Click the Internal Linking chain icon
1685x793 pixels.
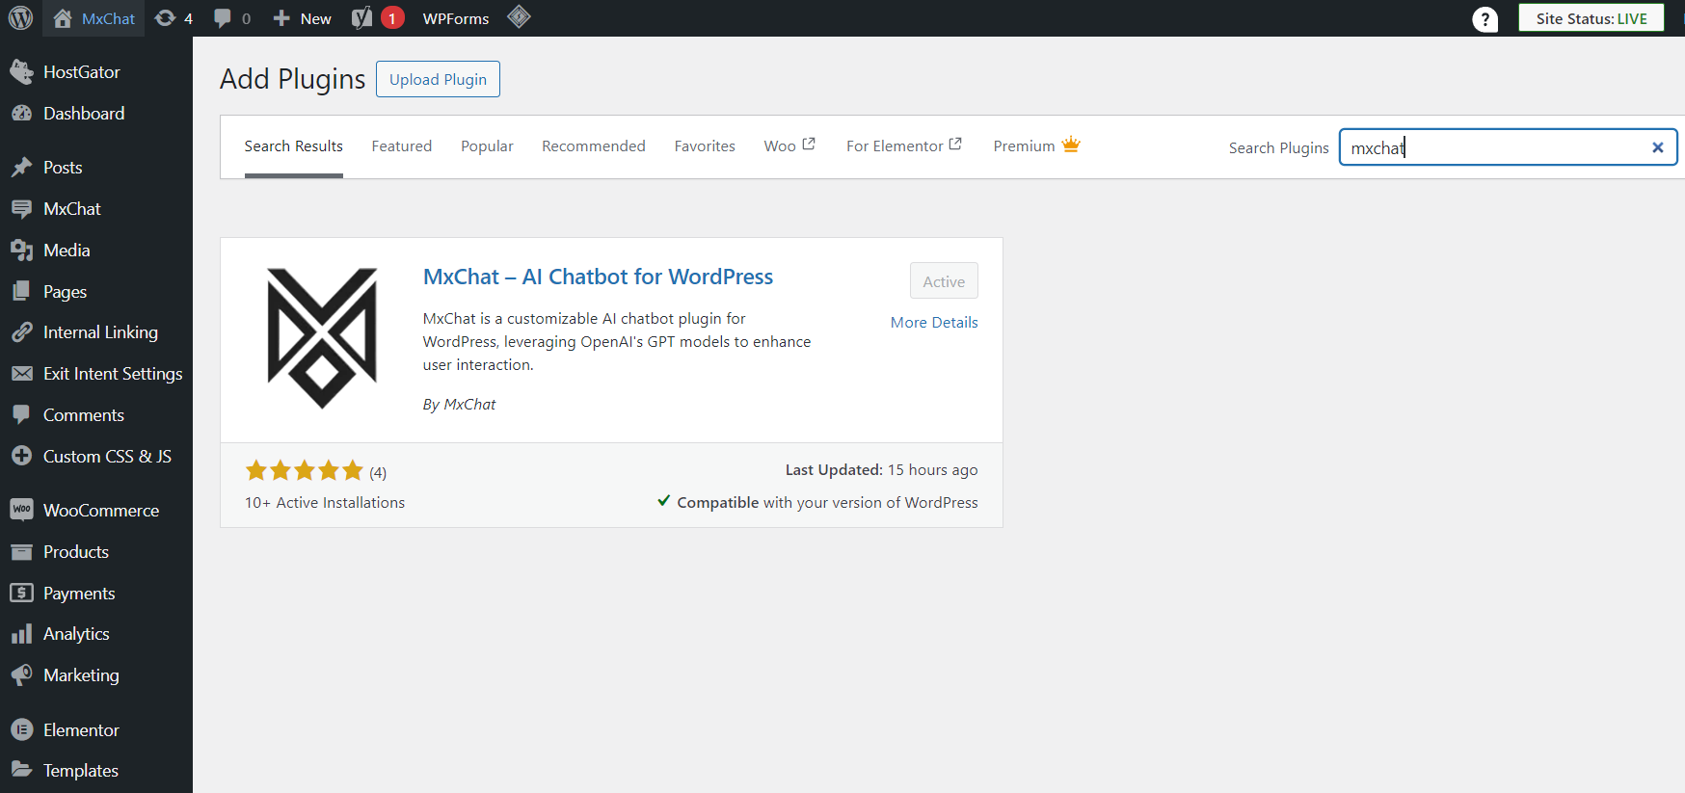coord(21,332)
